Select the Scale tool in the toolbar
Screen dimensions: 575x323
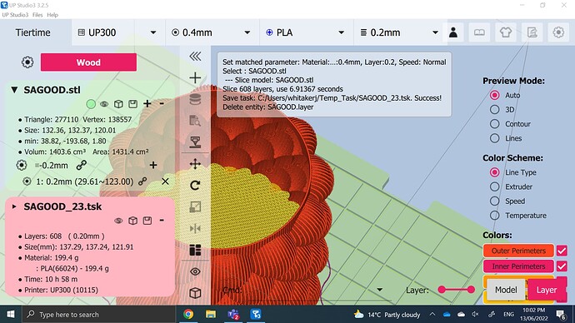tap(195, 207)
